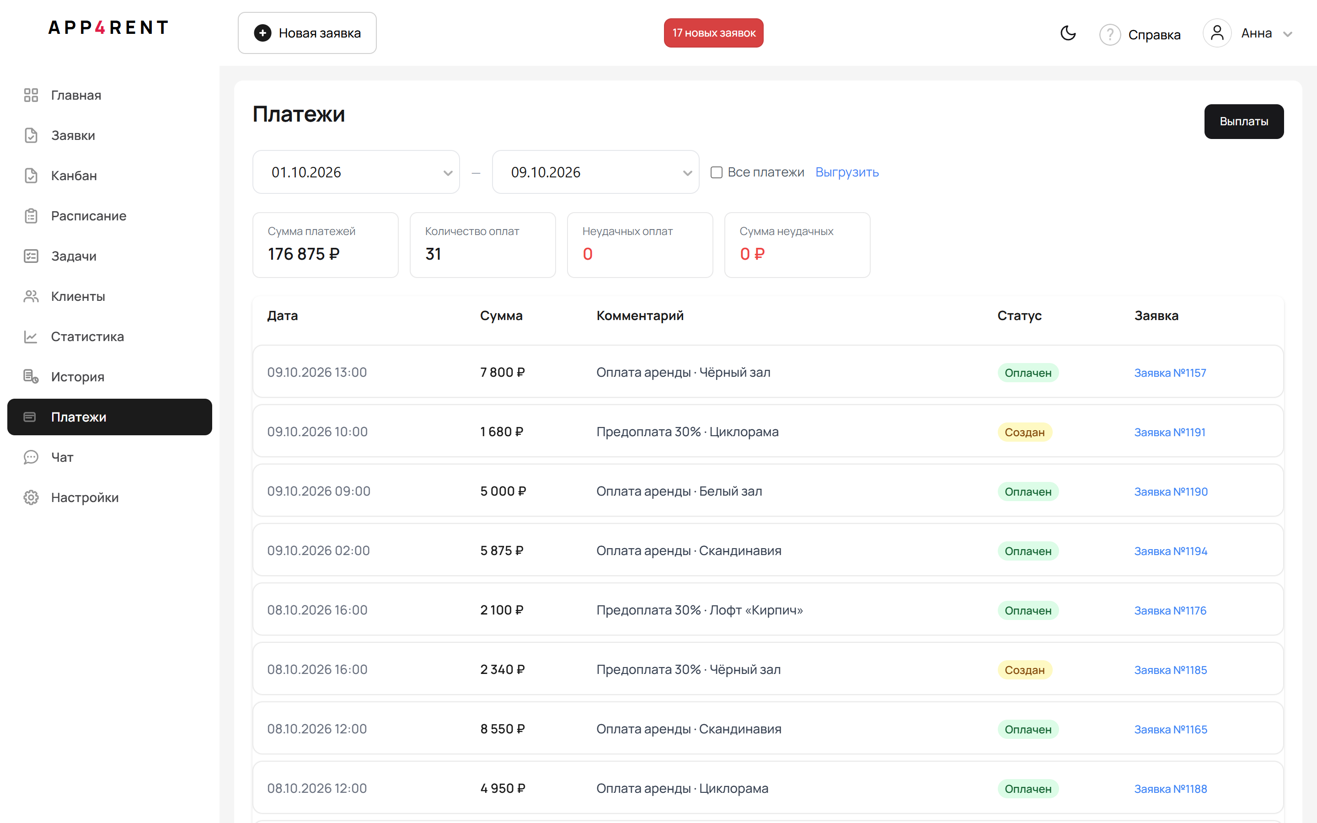
Task: Click the Сумма платежей 176 875 ₽ card
Action: coord(326,245)
